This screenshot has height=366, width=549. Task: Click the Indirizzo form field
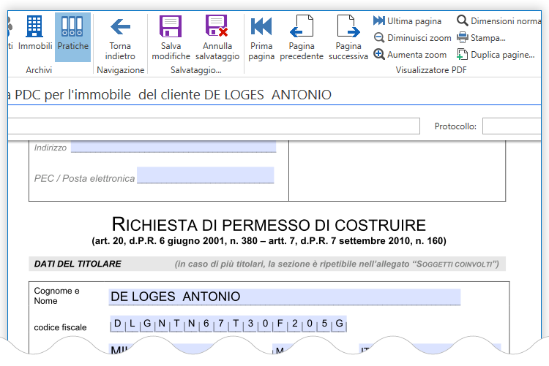(173, 147)
